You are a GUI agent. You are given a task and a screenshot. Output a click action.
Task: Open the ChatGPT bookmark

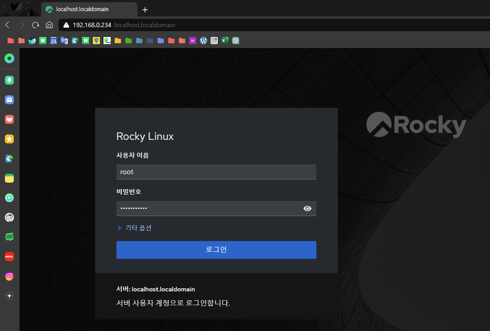(x=236, y=41)
